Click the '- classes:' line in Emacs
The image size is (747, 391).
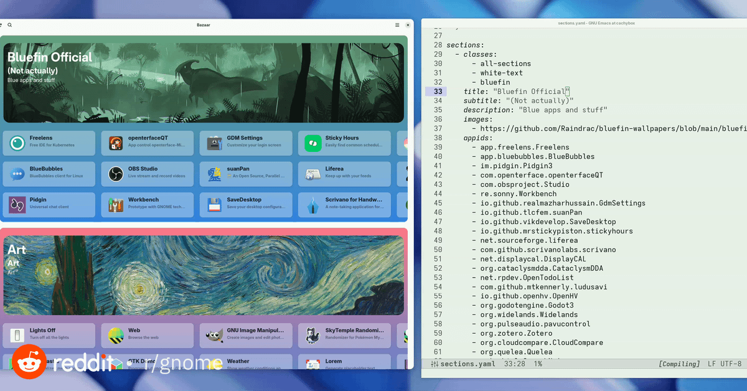tap(476, 54)
